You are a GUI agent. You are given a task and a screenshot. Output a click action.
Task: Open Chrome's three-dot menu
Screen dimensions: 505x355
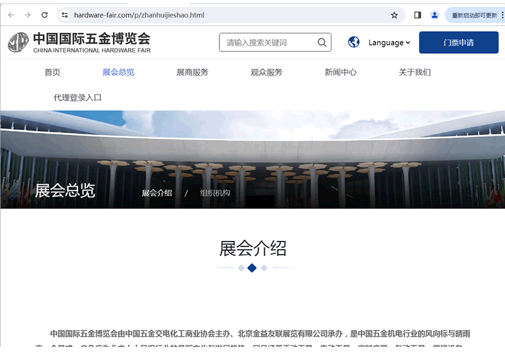(502, 15)
